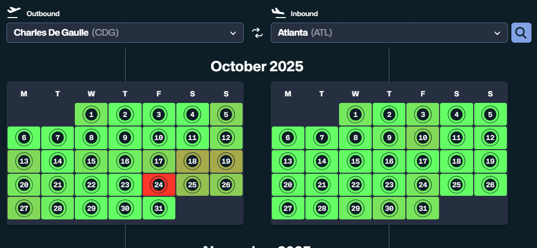Choose October 22 in inbound calendar

[x=355, y=185]
